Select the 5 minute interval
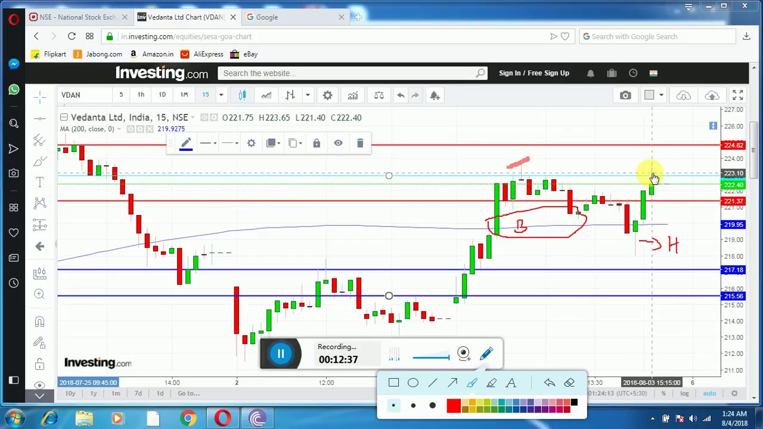This screenshot has height=429, width=763. tap(121, 95)
